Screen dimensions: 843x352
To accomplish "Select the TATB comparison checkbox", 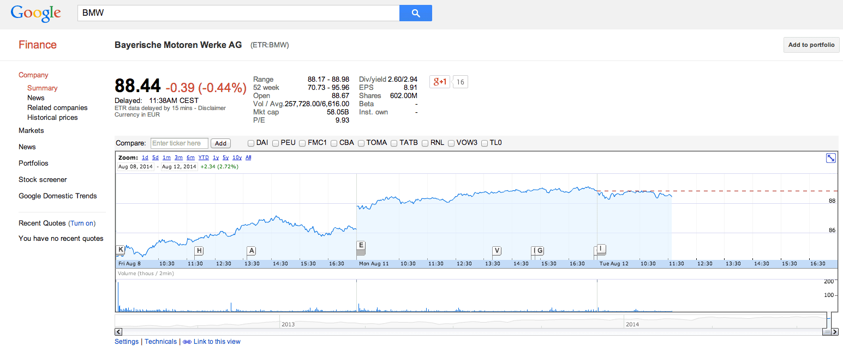I will click(x=394, y=143).
